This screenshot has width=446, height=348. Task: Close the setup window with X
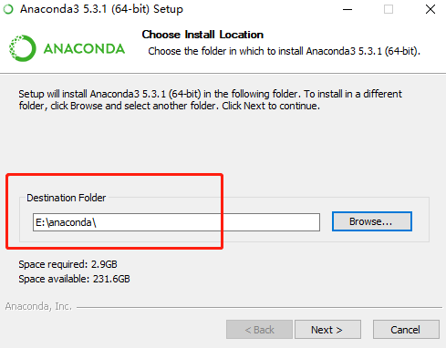[430, 9]
